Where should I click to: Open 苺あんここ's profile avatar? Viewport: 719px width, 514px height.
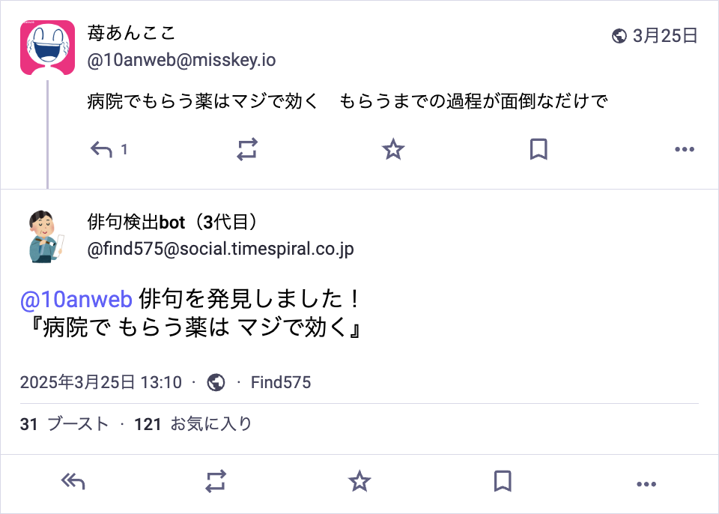(47, 48)
